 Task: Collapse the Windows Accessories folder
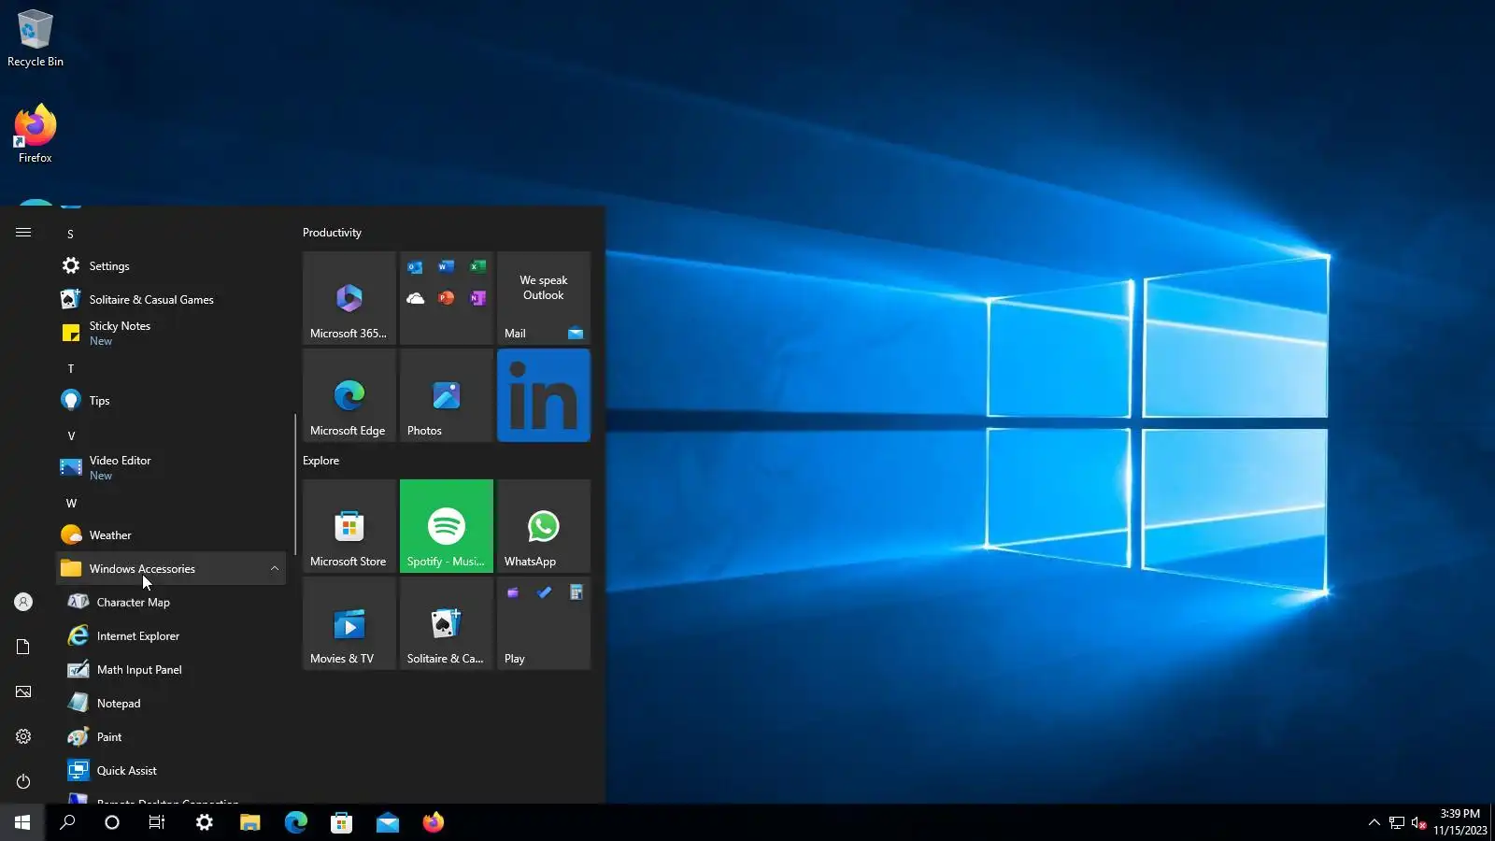(x=171, y=569)
